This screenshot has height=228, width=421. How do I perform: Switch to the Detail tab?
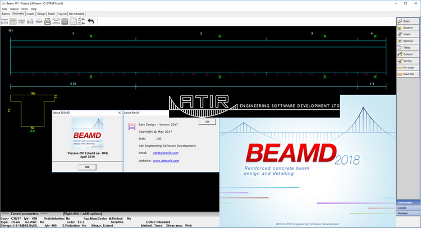point(51,13)
